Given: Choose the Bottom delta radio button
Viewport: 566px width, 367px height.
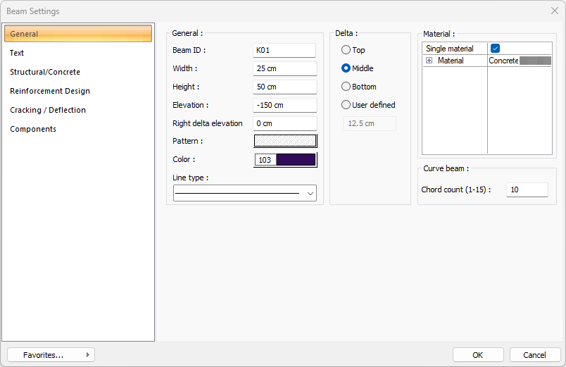Looking at the screenshot, I should (x=346, y=87).
